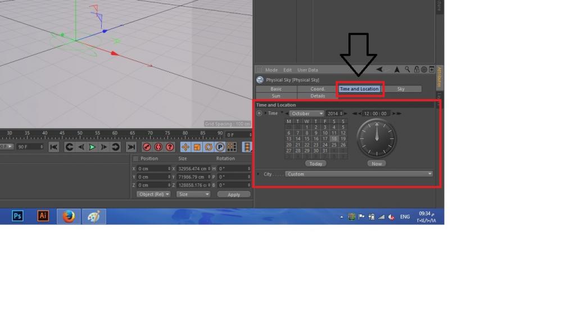Screen dimensions: 562x316
Task: Open search magnifier in Attributes manager
Action: coord(407,70)
